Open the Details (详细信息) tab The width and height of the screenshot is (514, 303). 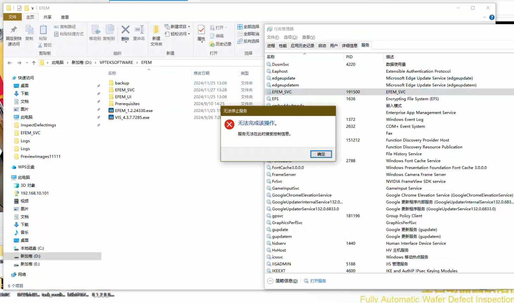click(350, 46)
